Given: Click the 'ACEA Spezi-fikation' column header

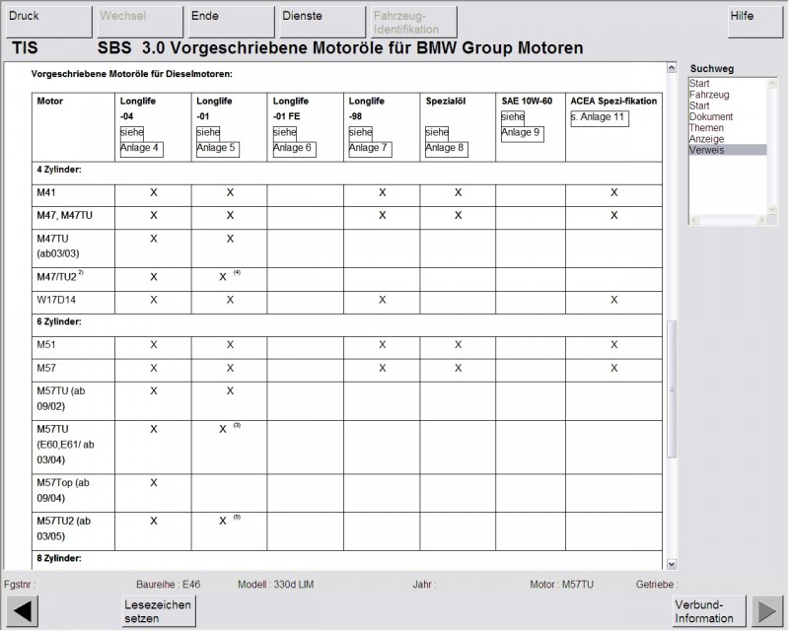Looking at the screenshot, I should (613, 102).
